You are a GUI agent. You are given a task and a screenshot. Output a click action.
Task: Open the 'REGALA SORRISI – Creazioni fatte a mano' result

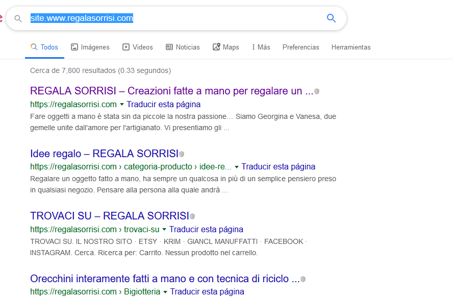pyautogui.click(x=171, y=91)
